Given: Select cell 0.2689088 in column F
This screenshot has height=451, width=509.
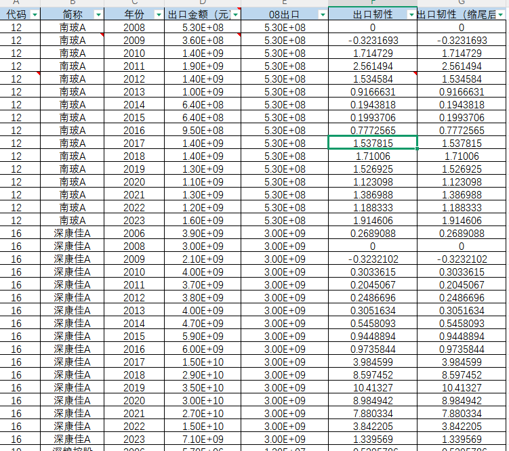Looking at the screenshot, I should pyautogui.click(x=373, y=233).
